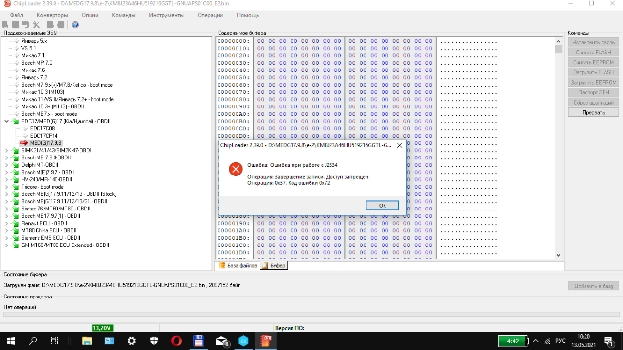The width and height of the screenshot is (623, 350).
Task: Click the blue help question-mark icon
Action: pyautogui.click(x=75, y=25)
